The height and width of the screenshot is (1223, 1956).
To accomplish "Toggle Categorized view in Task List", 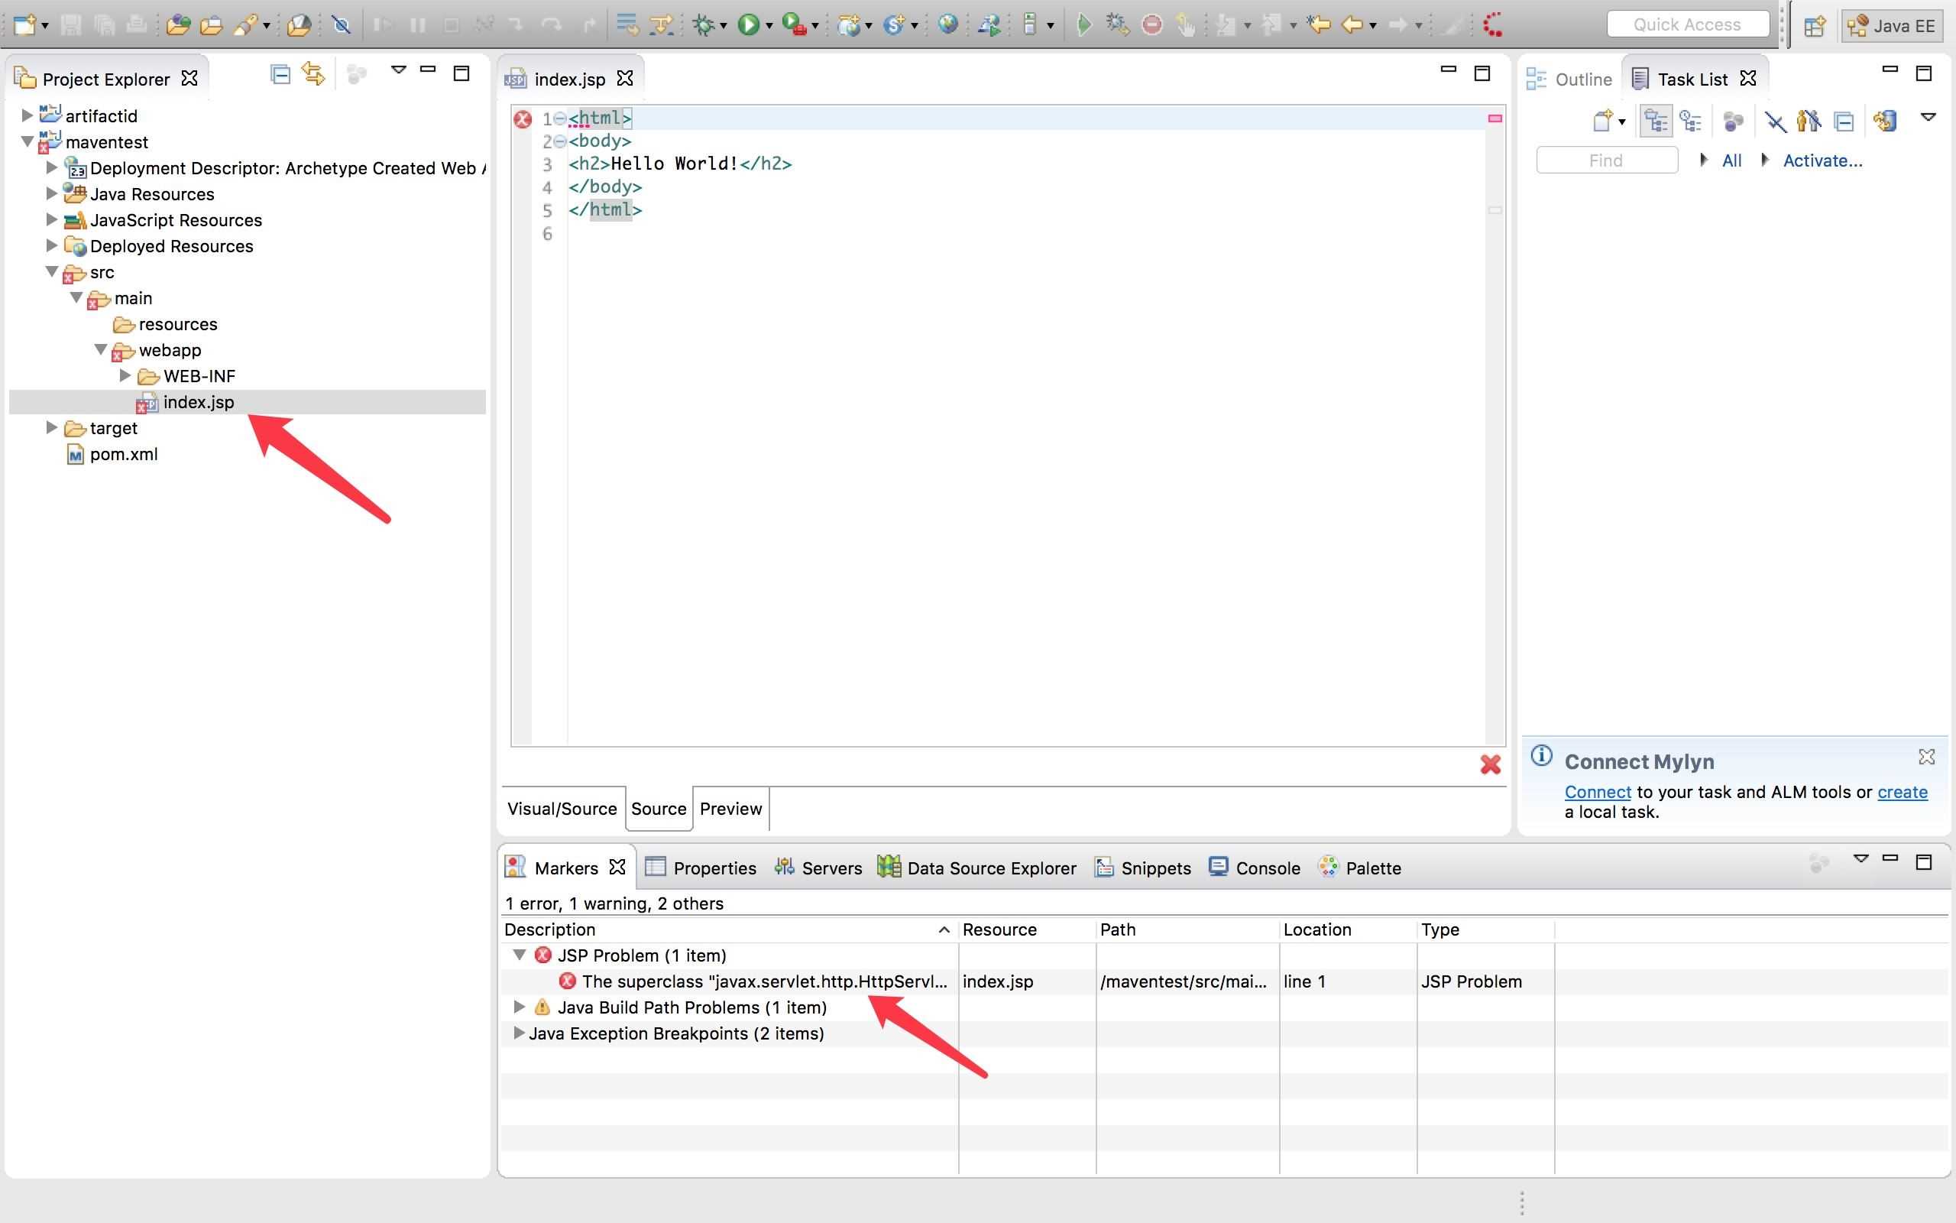I will point(1656,122).
